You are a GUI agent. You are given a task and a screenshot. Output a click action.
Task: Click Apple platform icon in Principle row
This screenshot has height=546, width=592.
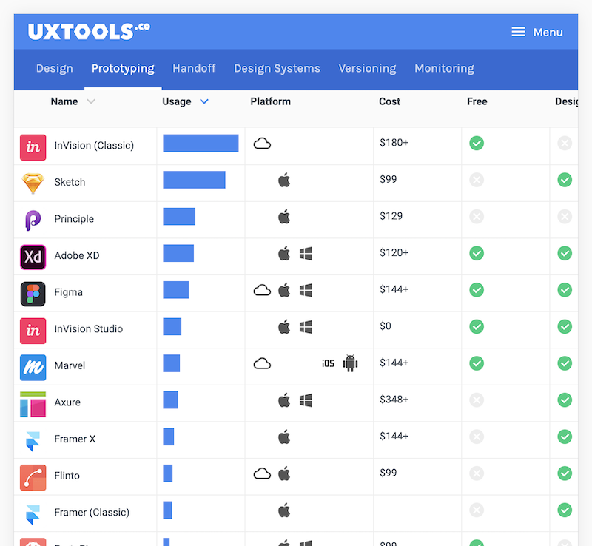tap(284, 216)
